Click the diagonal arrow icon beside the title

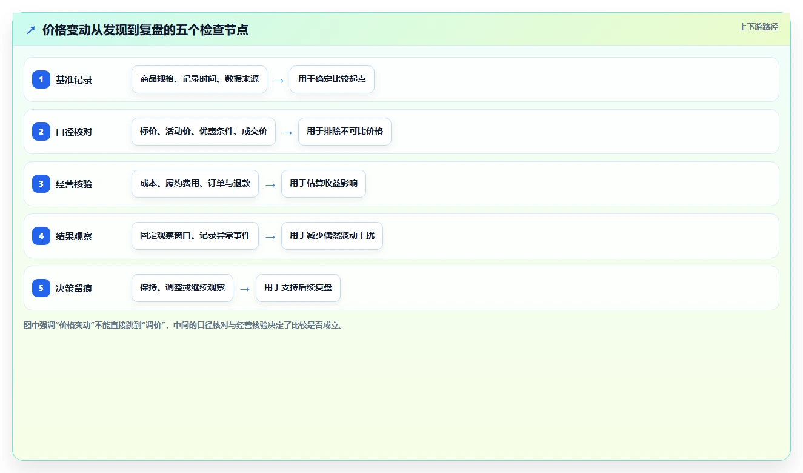(x=31, y=30)
